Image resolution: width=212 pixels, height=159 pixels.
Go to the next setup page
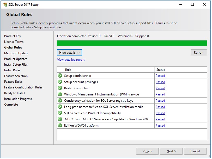pos(171,151)
